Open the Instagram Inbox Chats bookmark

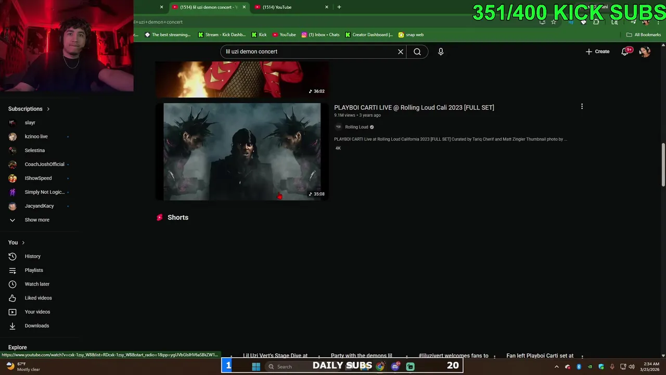321,35
